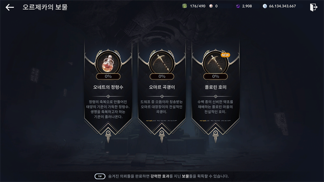Click the 66,134,343,667 silver amount
The image size is (324, 182).
(282, 6)
